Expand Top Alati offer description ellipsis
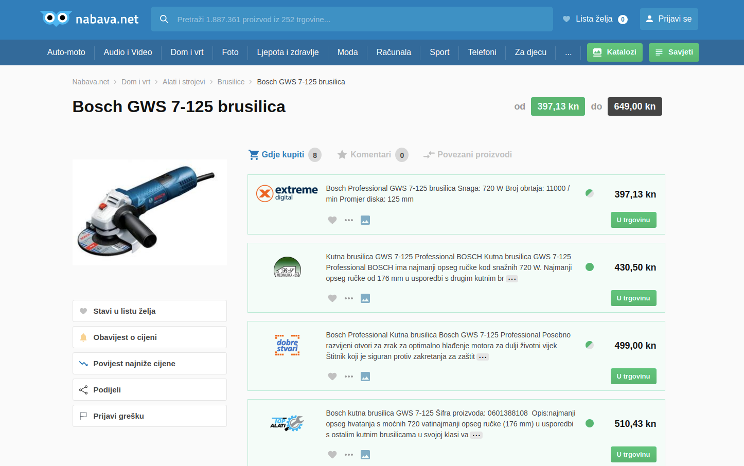This screenshot has width=744, height=466. pos(476,435)
